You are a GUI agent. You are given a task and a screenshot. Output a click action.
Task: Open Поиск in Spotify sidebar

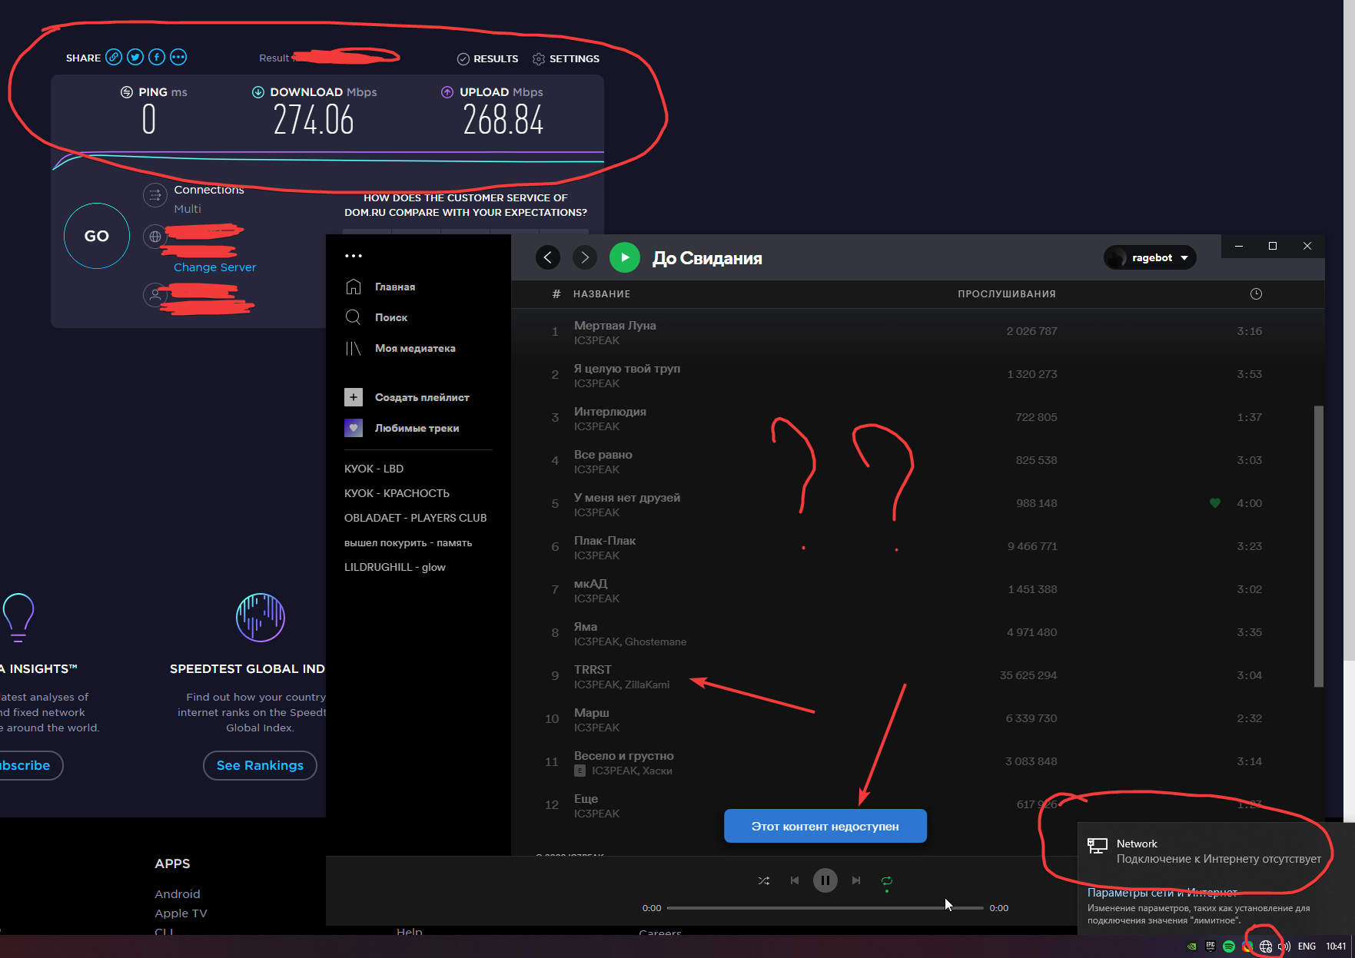click(x=377, y=317)
